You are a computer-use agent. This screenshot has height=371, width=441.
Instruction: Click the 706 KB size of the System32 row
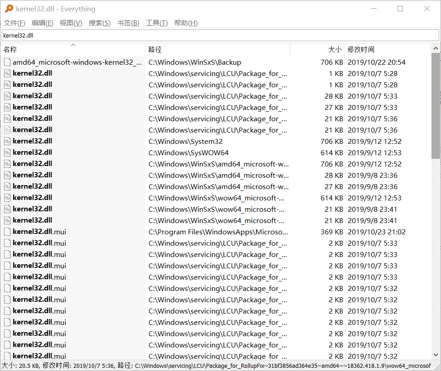pyautogui.click(x=332, y=141)
